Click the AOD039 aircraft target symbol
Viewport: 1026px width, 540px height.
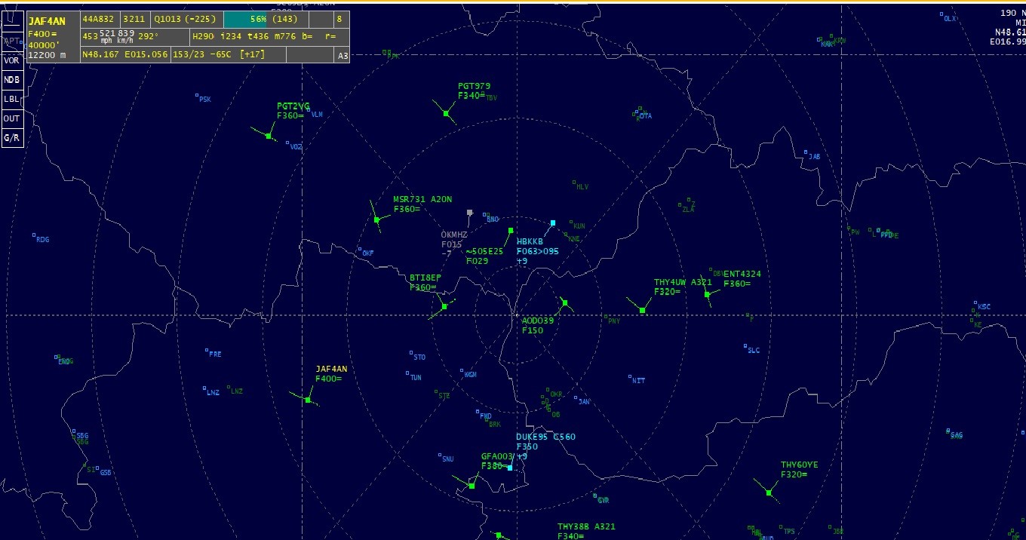565,303
